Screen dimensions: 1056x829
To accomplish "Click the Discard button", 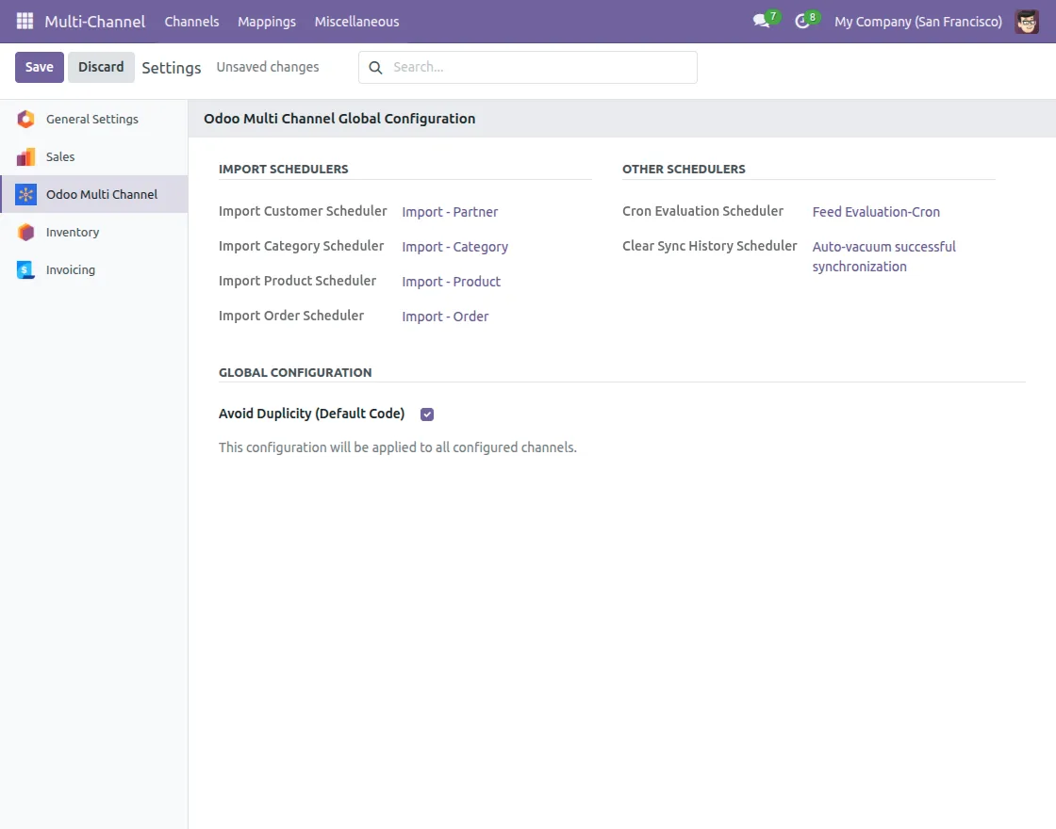I will point(101,67).
